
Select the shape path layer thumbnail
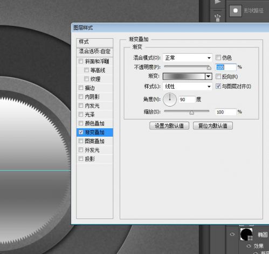click(x=236, y=11)
